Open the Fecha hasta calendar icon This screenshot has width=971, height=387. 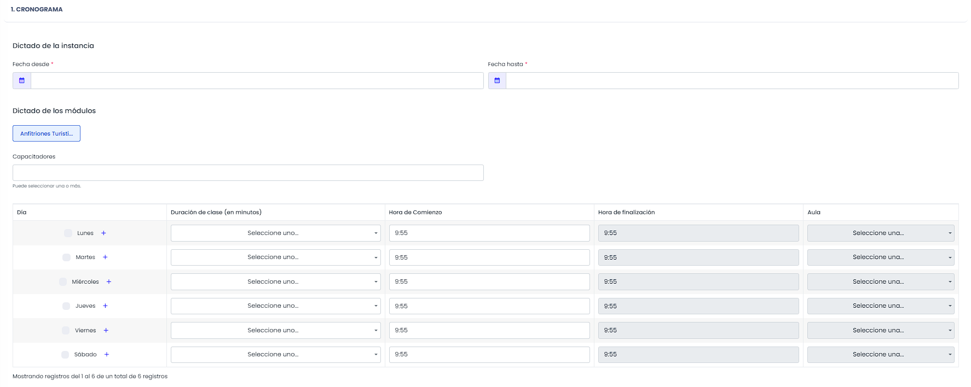[x=497, y=80]
